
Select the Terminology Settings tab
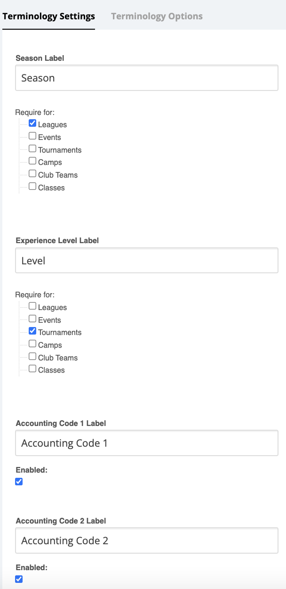point(48,16)
